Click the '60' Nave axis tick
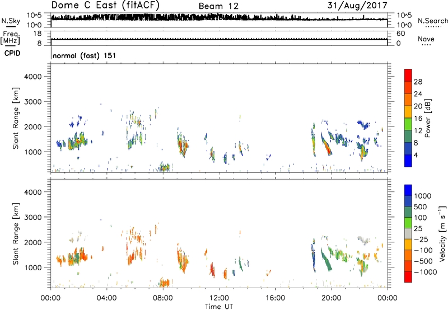Viewport: 448px width, 310px height. (400, 34)
